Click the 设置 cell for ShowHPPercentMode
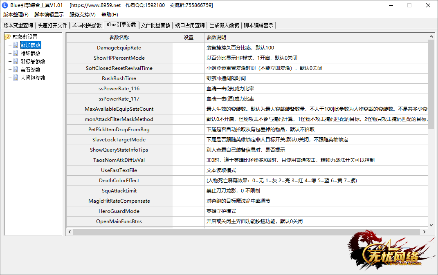The image size is (438, 275). [188, 58]
